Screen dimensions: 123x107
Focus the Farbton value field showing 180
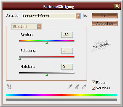pyautogui.click(x=67, y=35)
